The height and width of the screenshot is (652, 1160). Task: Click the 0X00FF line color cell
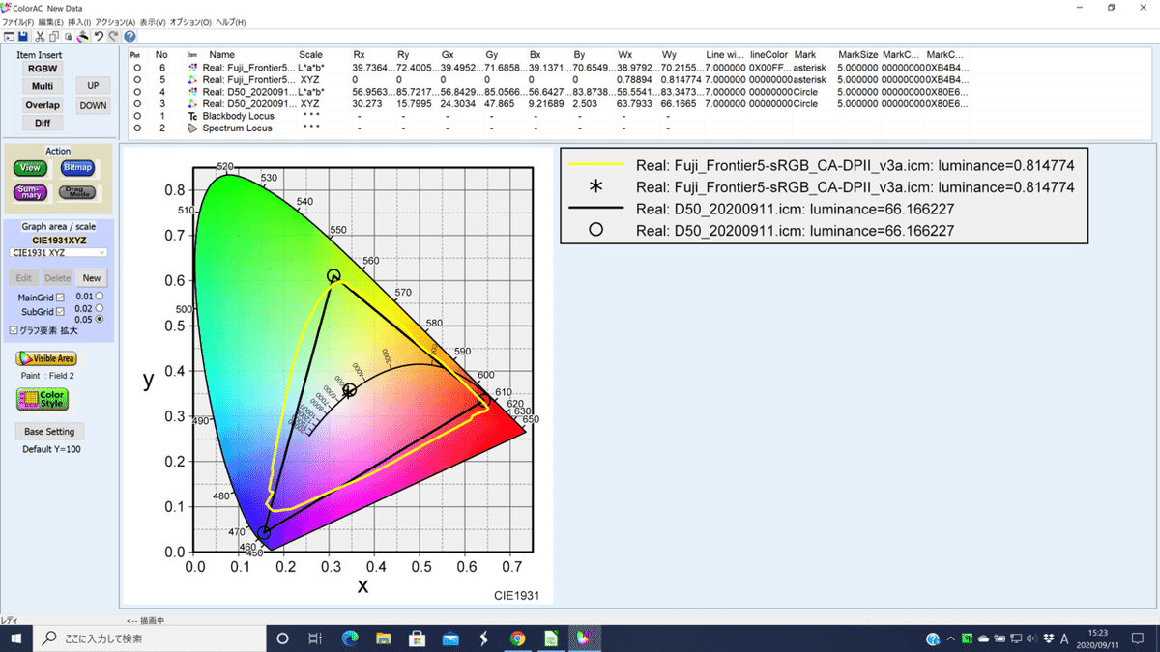point(768,69)
